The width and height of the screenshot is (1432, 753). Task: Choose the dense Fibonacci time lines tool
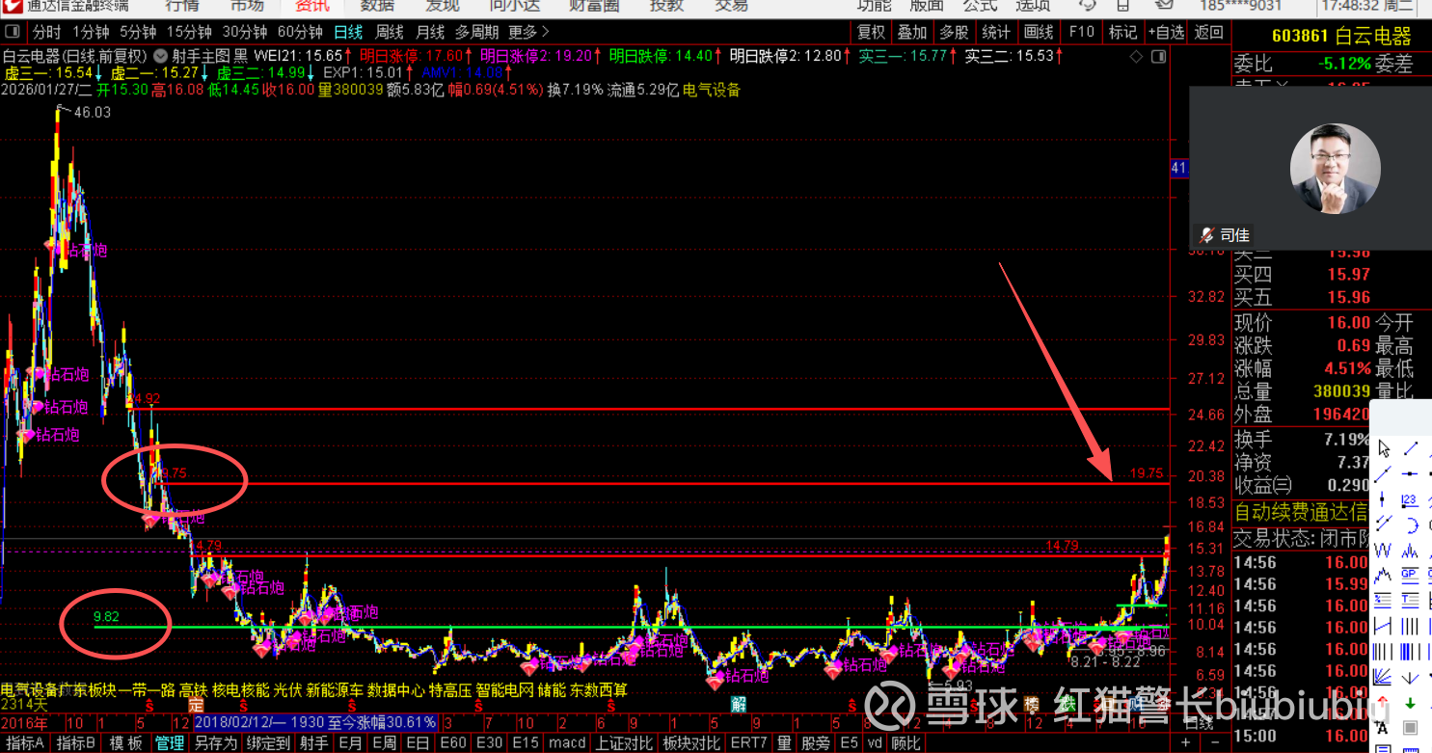(x=1410, y=651)
